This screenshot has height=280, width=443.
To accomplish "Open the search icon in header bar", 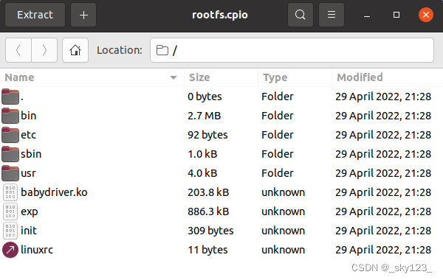I will (301, 15).
